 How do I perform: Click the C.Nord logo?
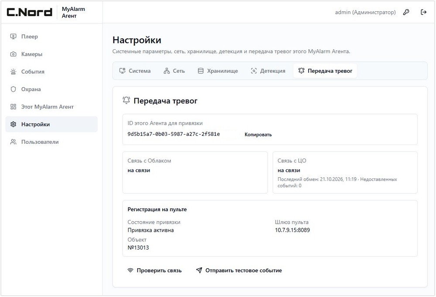pyautogui.click(x=30, y=12)
